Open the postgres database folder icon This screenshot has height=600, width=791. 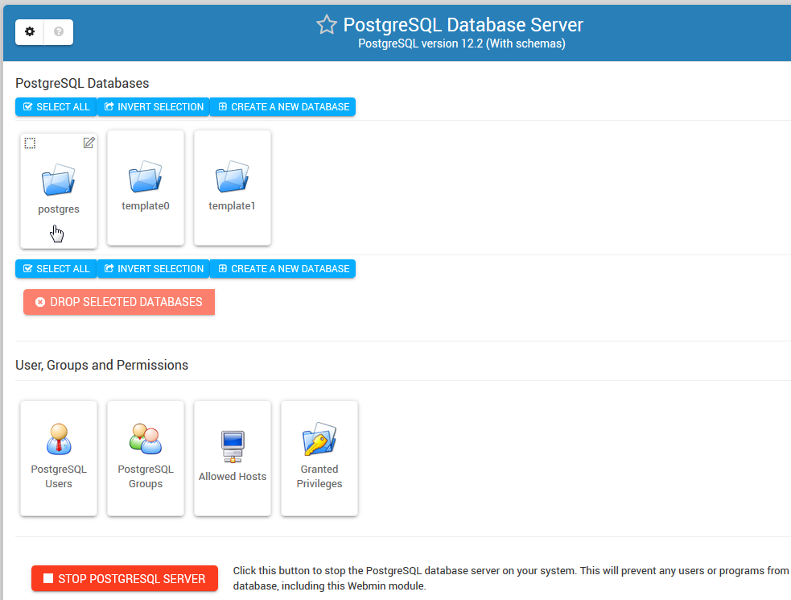coord(59,180)
